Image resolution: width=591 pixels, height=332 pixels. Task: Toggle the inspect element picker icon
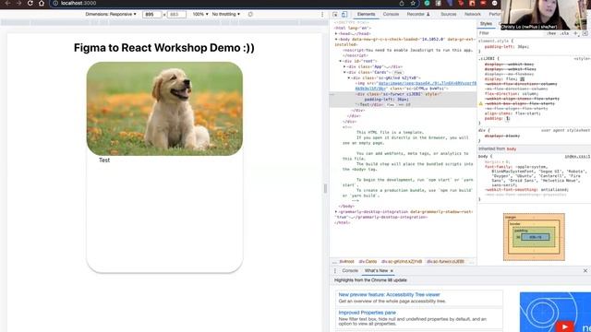335,15
